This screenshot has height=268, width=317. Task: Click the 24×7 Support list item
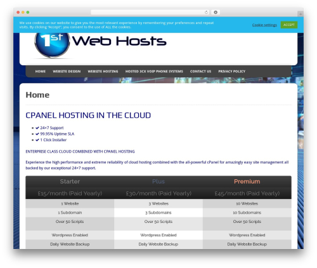point(52,128)
